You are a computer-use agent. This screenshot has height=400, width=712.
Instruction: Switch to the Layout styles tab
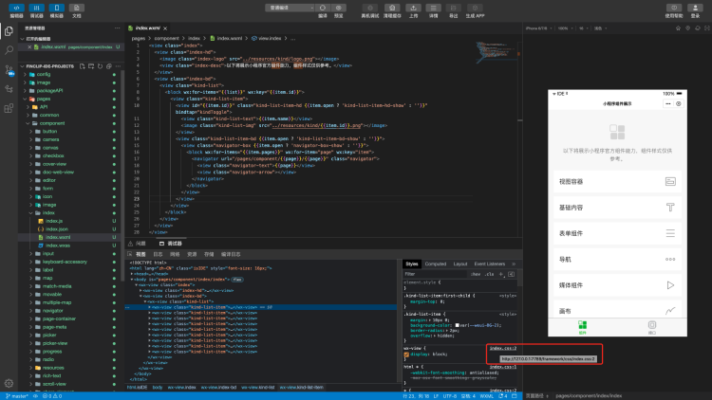coord(460,264)
